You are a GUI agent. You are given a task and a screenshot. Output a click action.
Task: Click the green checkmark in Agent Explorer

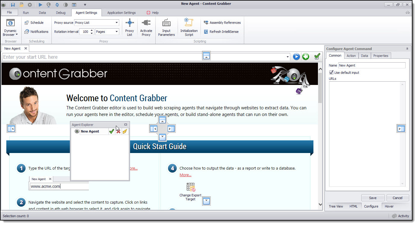(111, 131)
